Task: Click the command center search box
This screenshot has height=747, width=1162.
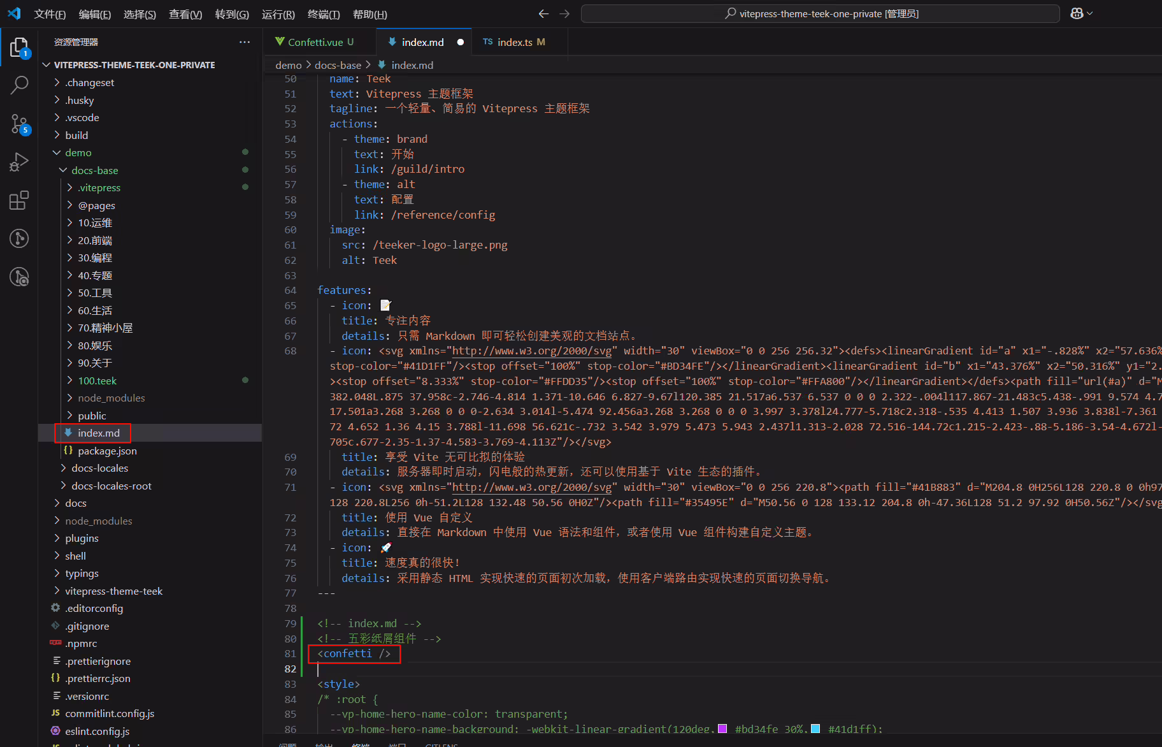Action: (x=820, y=13)
